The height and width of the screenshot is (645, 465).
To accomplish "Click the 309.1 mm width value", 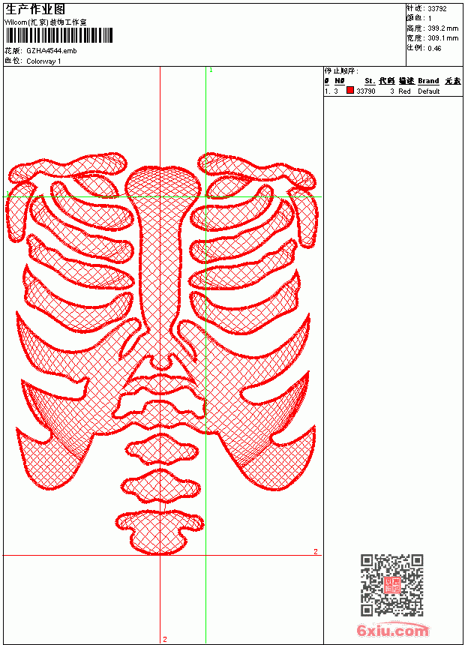I will pyautogui.click(x=442, y=38).
